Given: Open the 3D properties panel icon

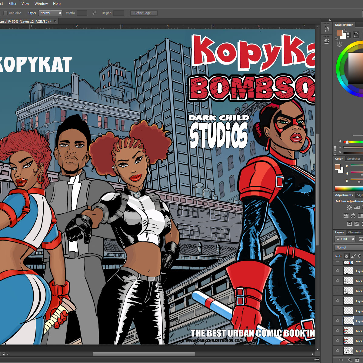Looking at the screenshot, I should coord(327,41).
